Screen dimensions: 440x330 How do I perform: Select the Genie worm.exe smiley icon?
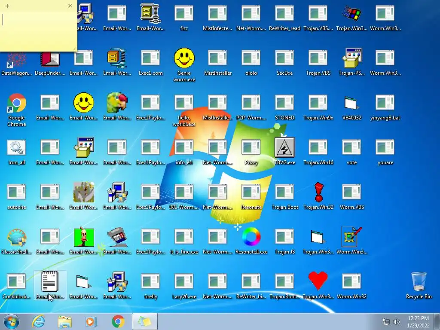184,58
